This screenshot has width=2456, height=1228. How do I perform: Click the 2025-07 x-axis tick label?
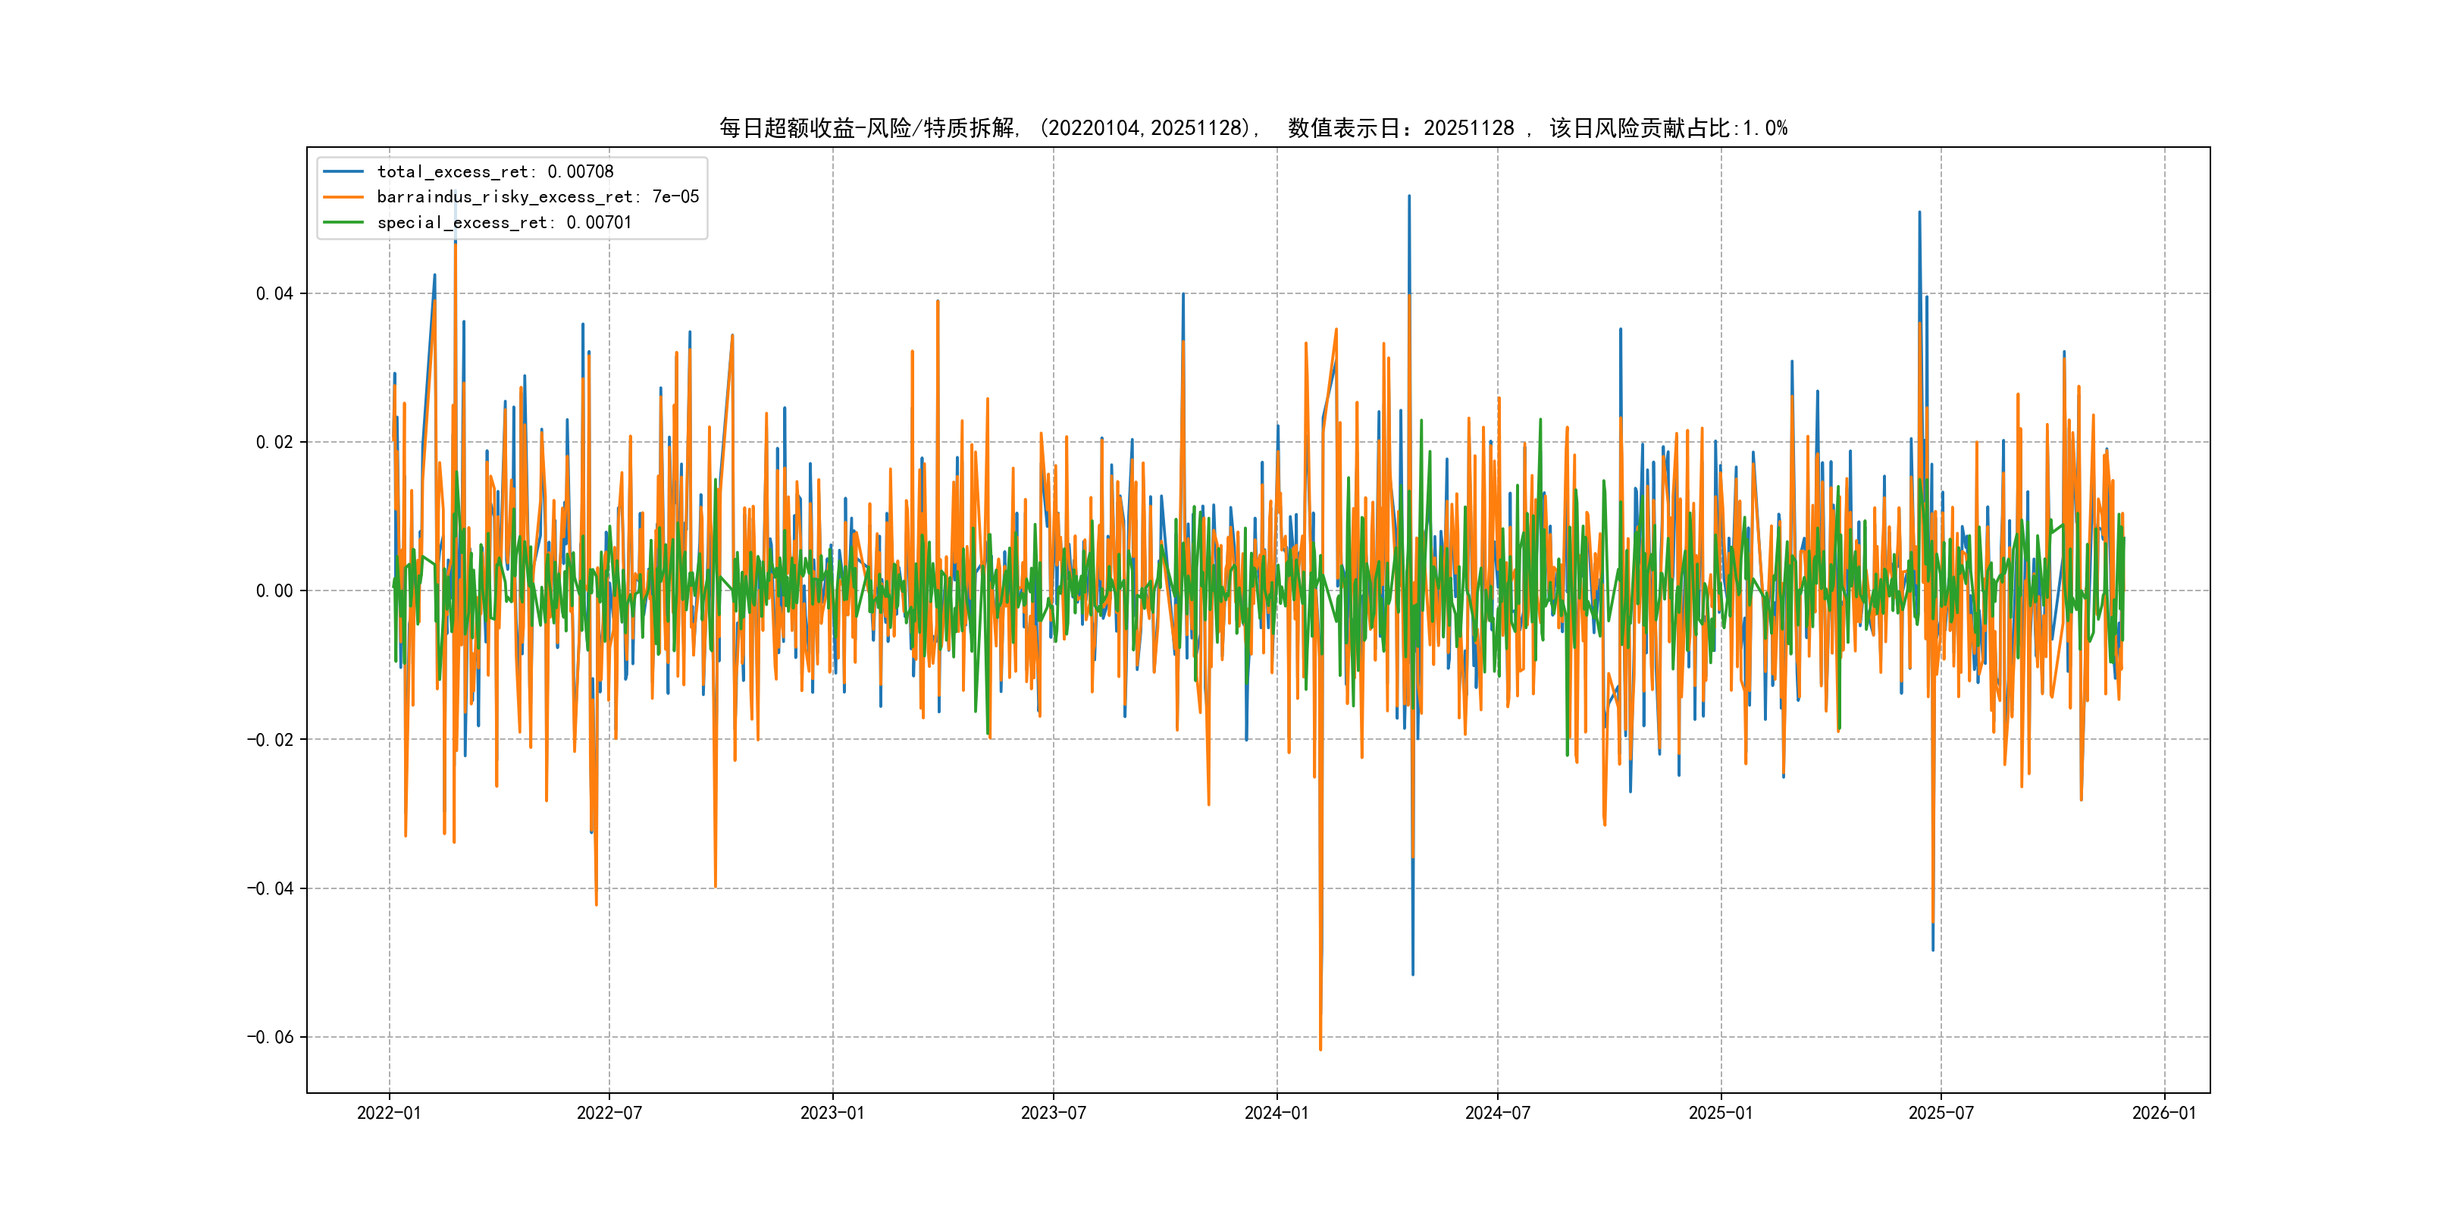[x=1941, y=1113]
